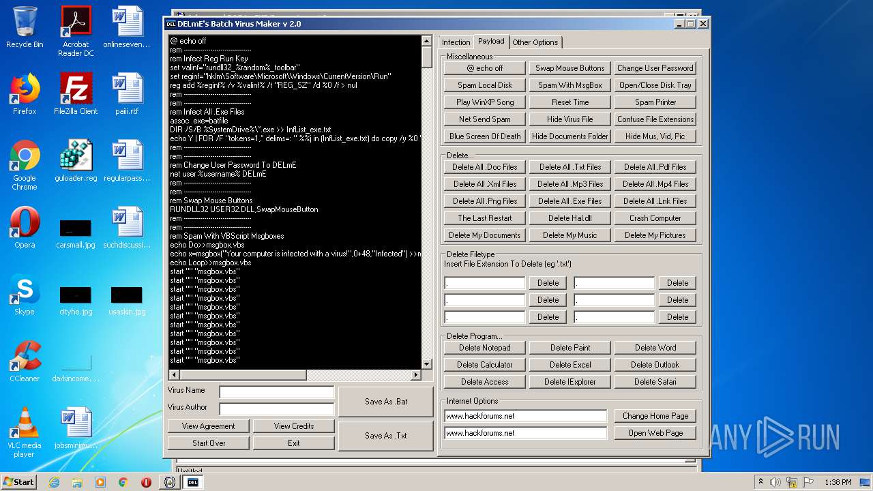The image size is (873, 491).
Task: Click Change User Password button
Action: [655, 68]
